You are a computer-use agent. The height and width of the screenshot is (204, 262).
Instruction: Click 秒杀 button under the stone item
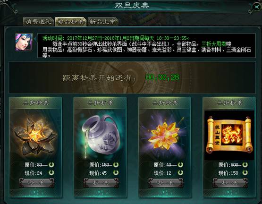(x=37, y=183)
